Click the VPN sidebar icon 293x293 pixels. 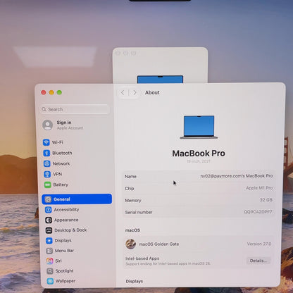coord(47,174)
